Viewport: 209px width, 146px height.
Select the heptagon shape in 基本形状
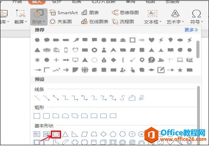[132, 134]
